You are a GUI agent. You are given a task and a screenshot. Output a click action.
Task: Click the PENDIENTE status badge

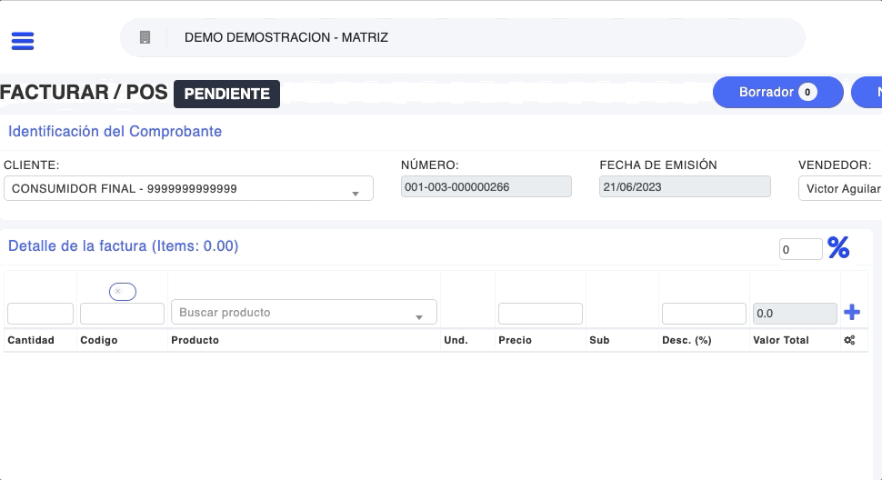[226, 94]
